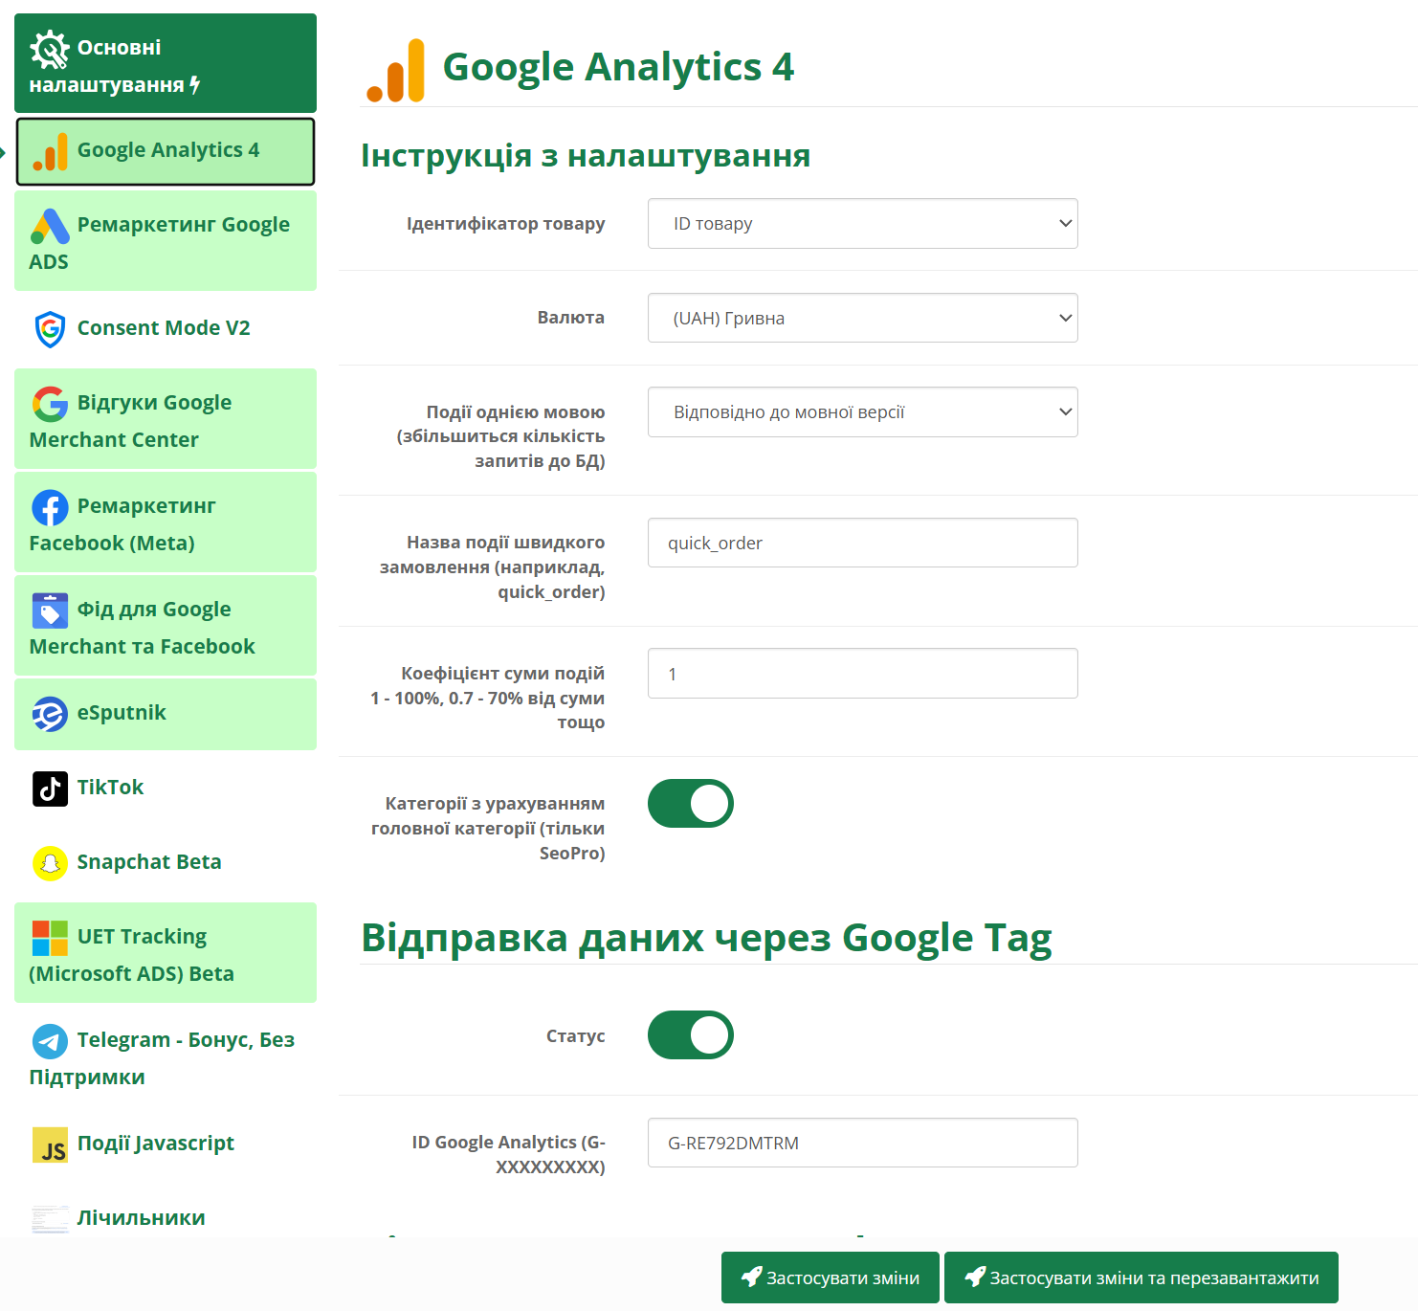Open Ремаркетинг Google ADS settings

pos(166,240)
